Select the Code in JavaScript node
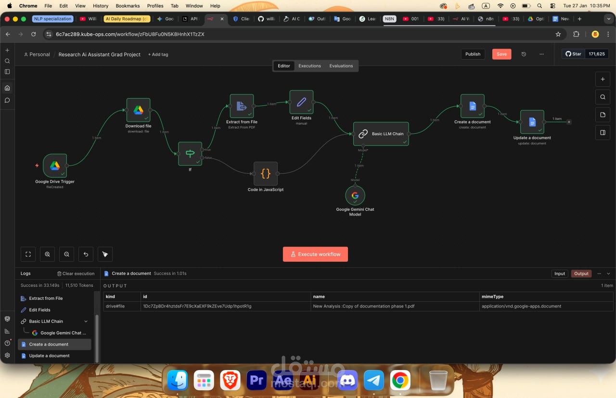This screenshot has width=616, height=398. click(x=265, y=174)
